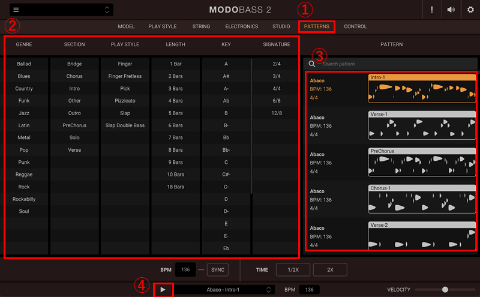Choose Finger Fretless play style

[125, 76]
